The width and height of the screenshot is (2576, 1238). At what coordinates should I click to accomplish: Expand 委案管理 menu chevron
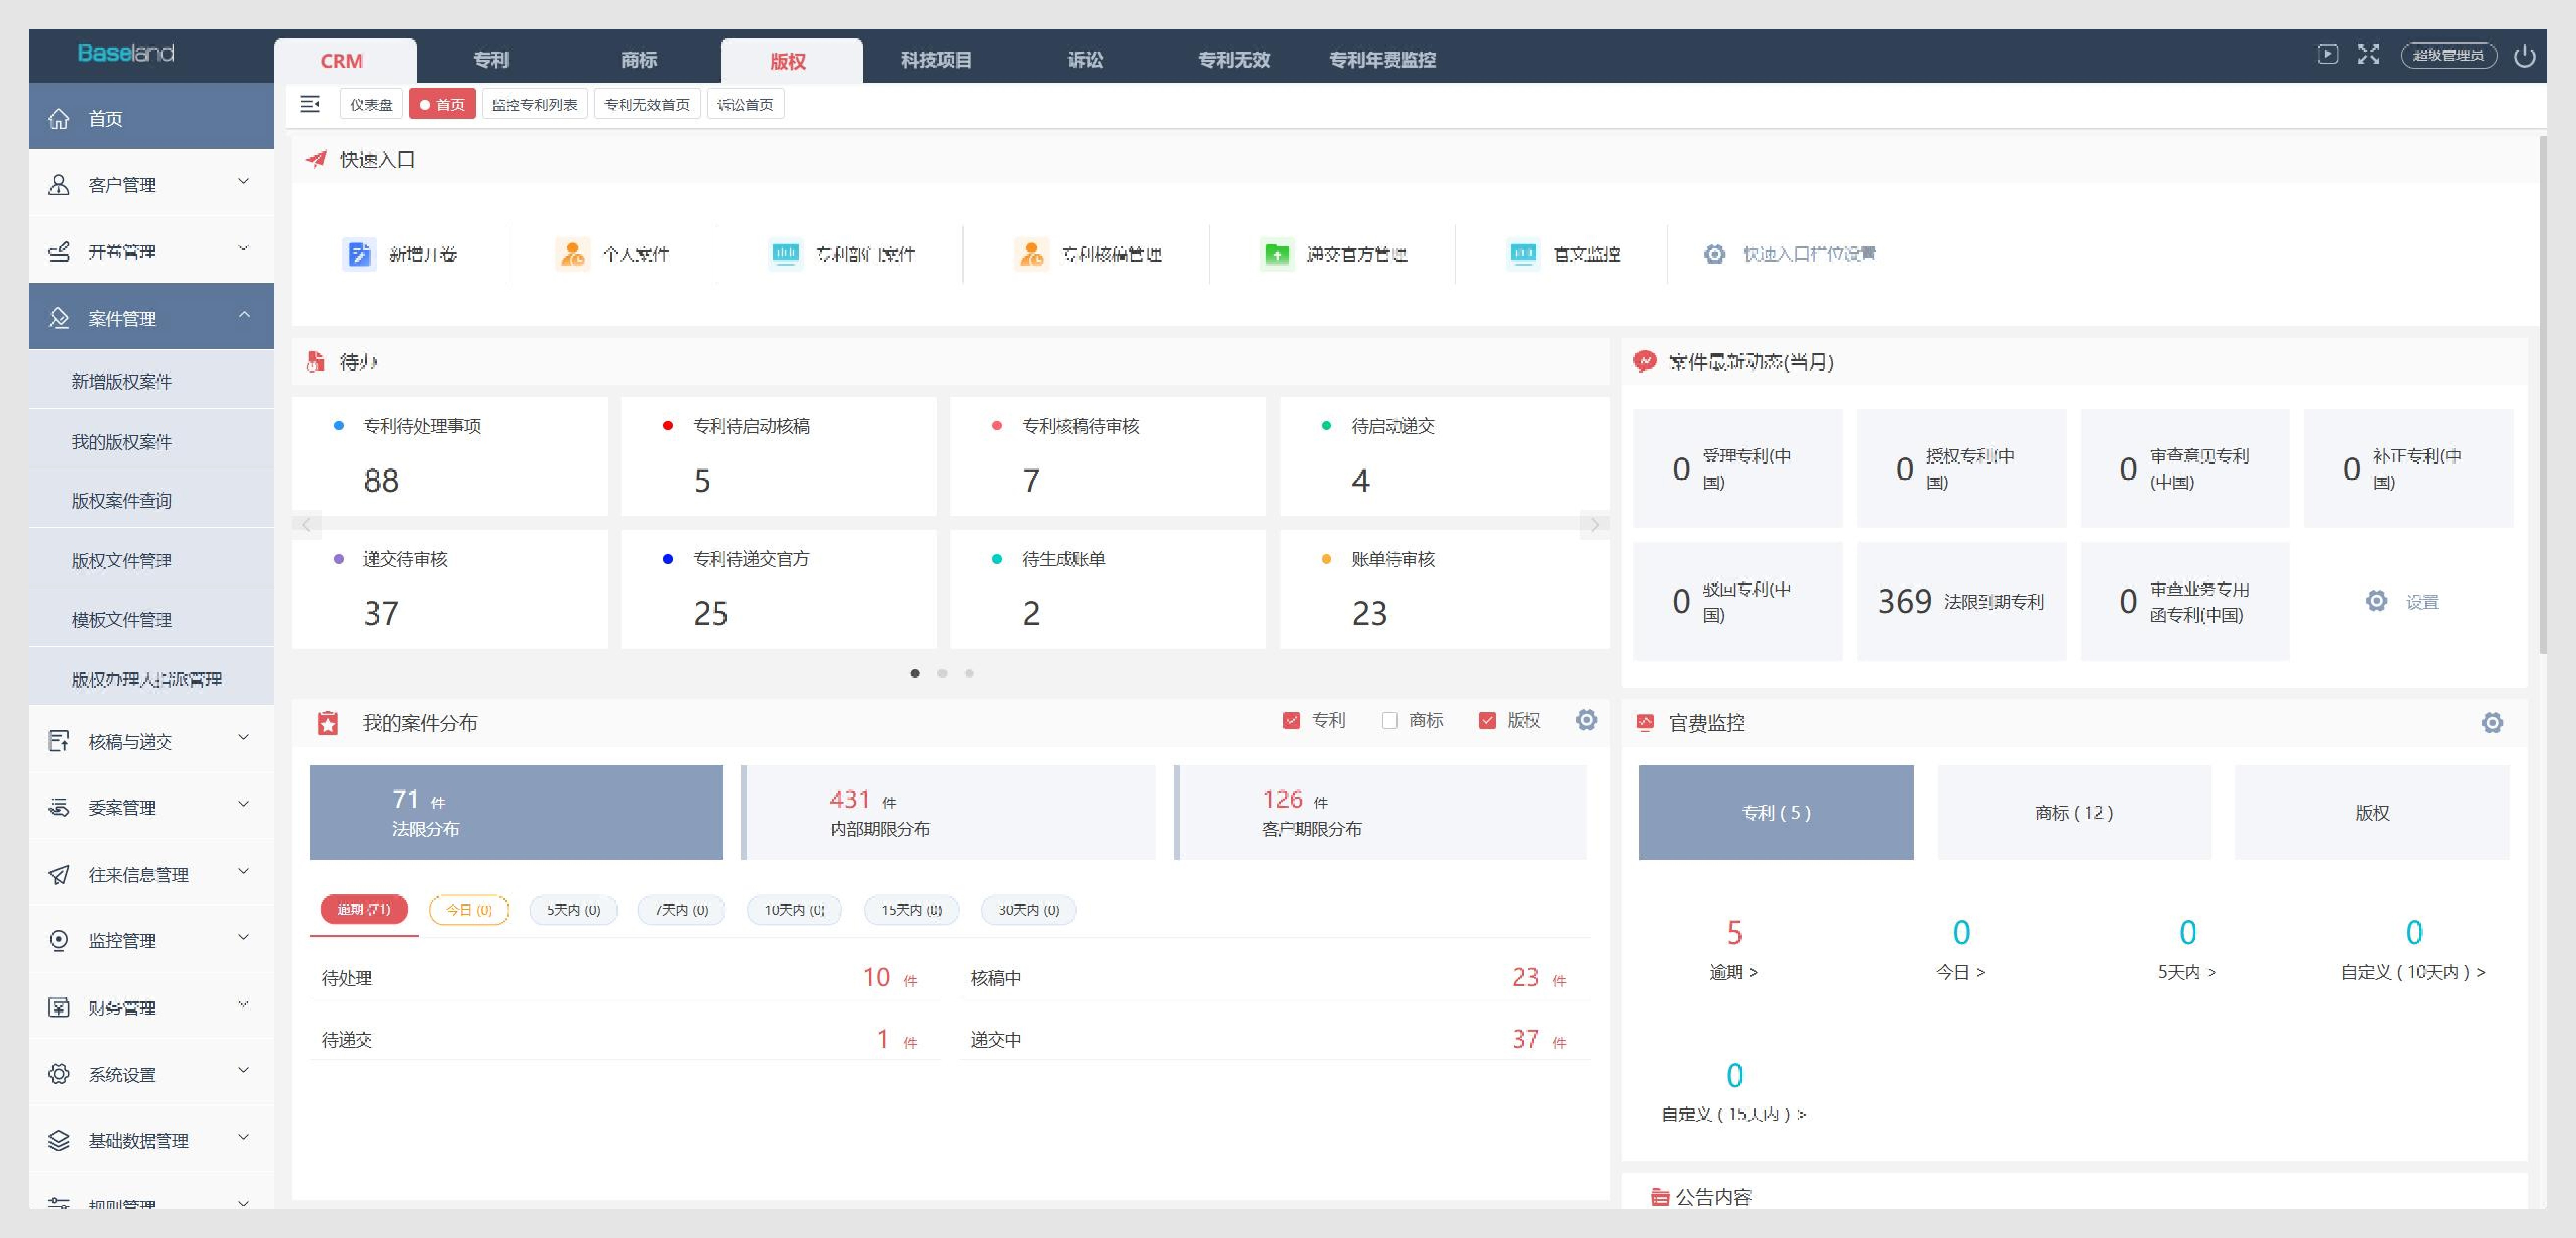pos(243,805)
